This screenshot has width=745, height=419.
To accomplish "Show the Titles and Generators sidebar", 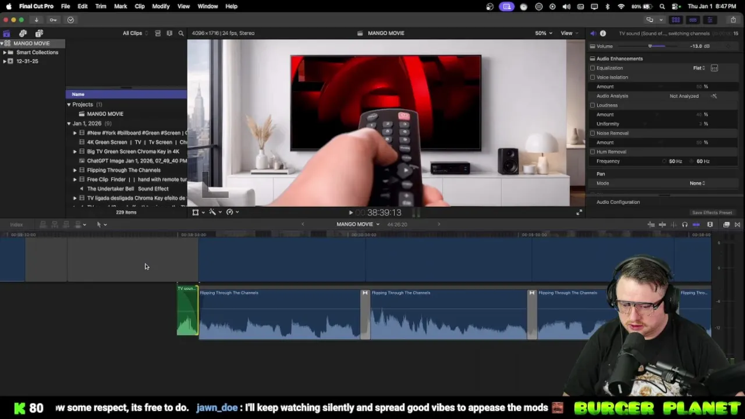I will (x=39, y=34).
